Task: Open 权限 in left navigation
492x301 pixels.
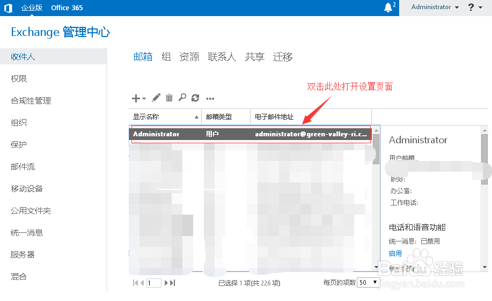Action: pyautogui.click(x=19, y=78)
